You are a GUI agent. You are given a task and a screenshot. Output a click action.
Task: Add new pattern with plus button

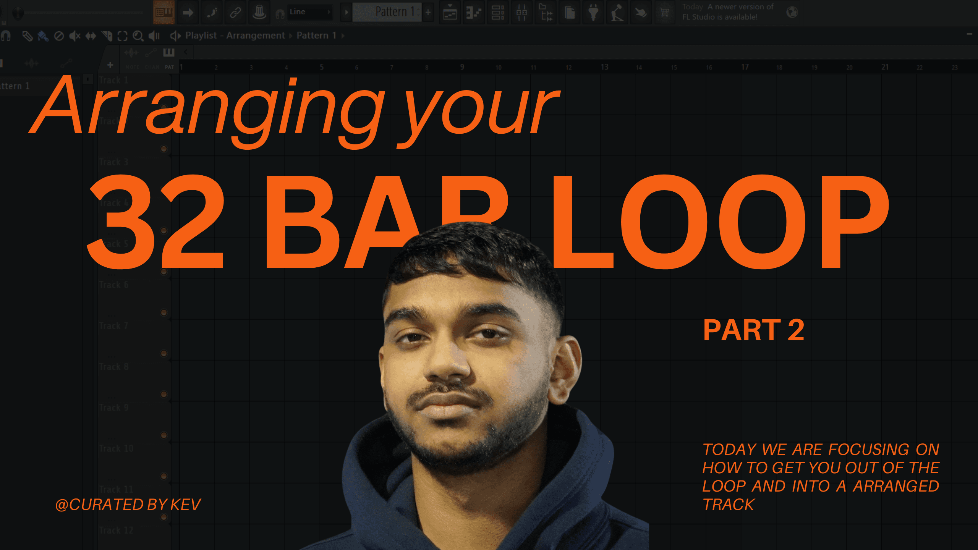[x=428, y=12]
